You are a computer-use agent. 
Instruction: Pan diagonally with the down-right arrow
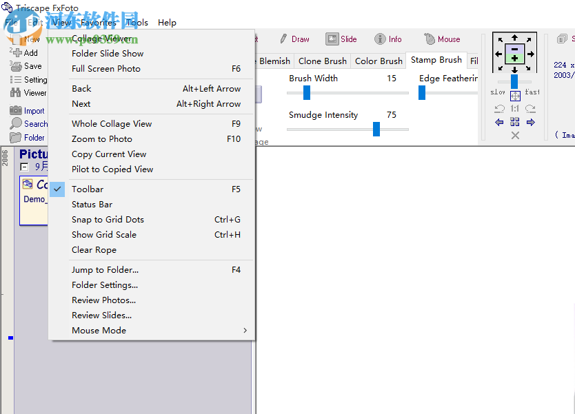pyautogui.click(x=528, y=68)
